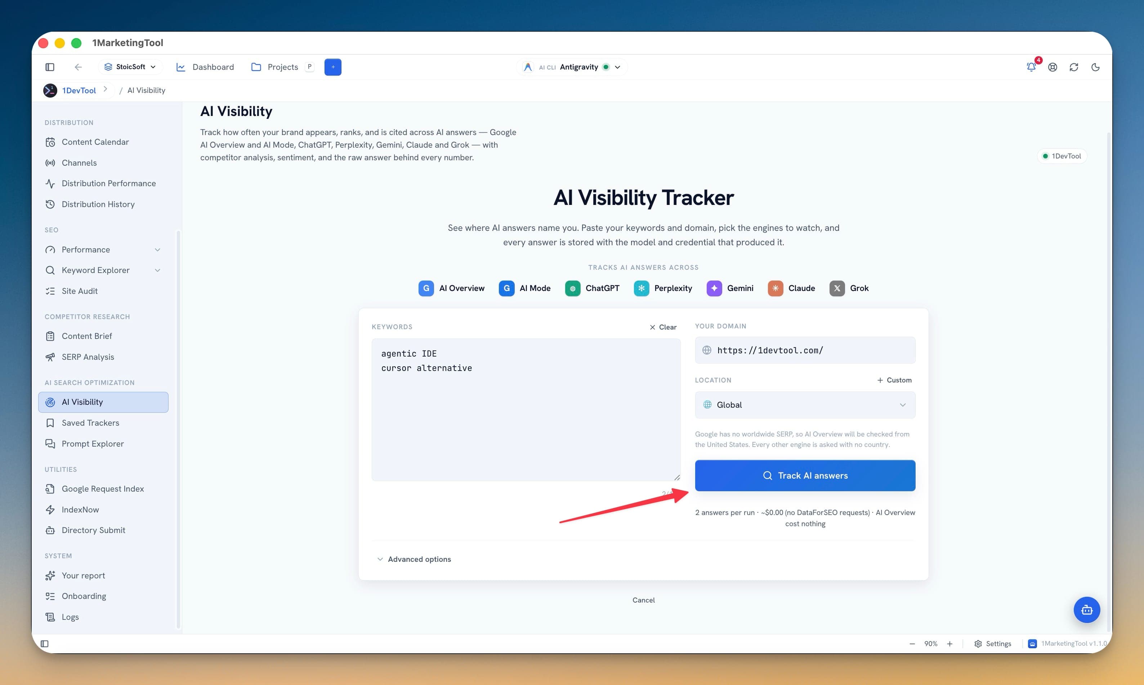The height and width of the screenshot is (685, 1144).
Task: Click the Saved Trackers bookmark icon
Action: (x=50, y=423)
